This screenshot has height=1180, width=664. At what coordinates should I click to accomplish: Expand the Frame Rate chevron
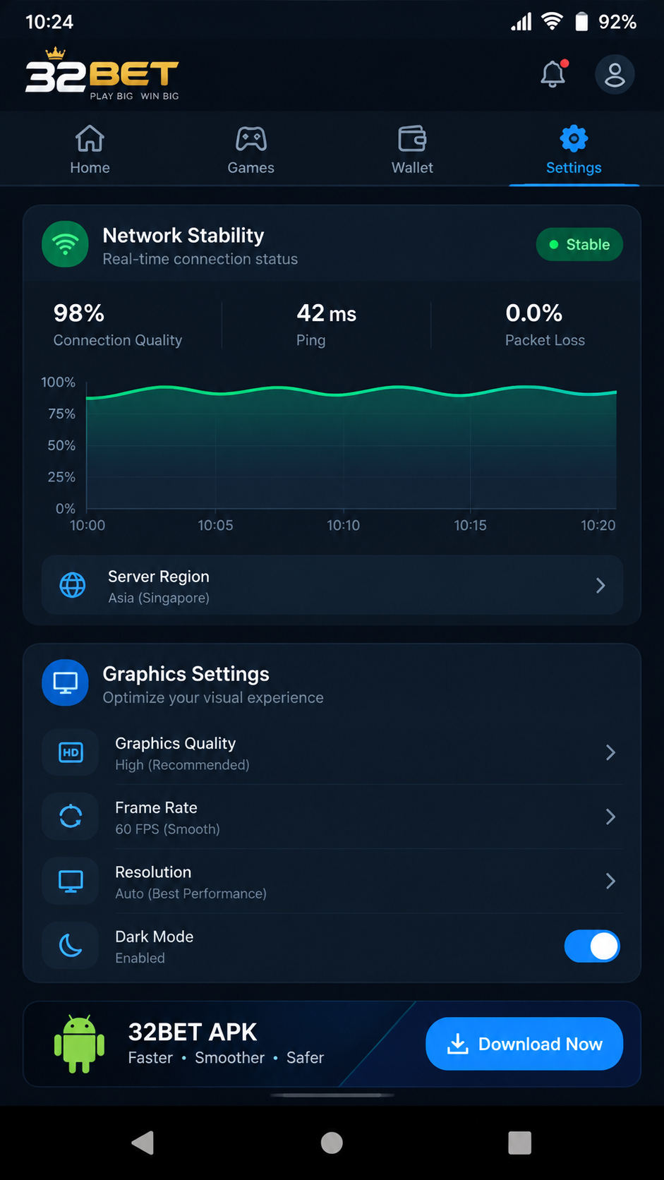(x=610, y=817)
